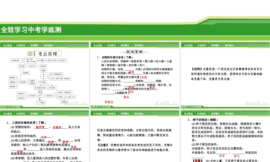Open the 限时集训 tab in the middle panel
Image resolution: width=270 pixels, height=162 pixels.
(138, 113)
